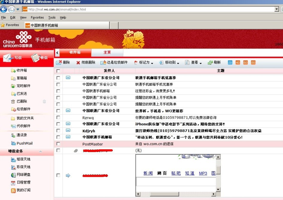Check the 世界杯，手机看 message checkbox

pos(58,111)
